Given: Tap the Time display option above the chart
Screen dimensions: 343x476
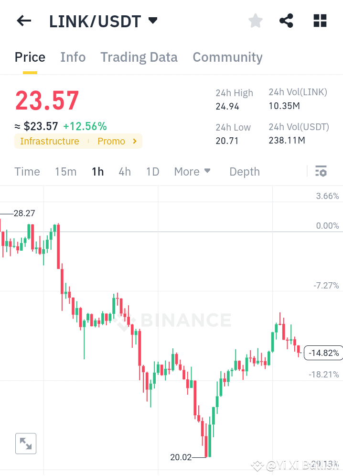Looking at the screenshot, I should [27, 171].
